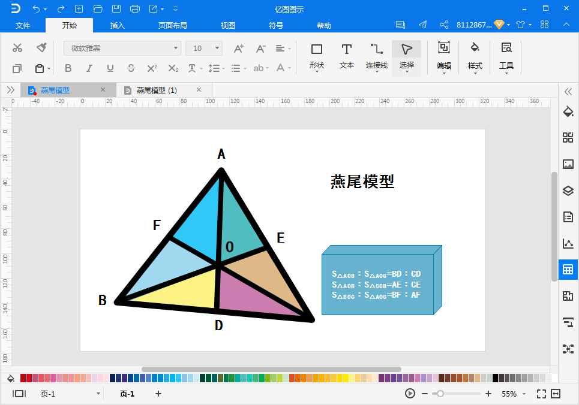This screenshot has height=405, width=579.
Task: Select the Text tool
Action: tap(347, 55)
